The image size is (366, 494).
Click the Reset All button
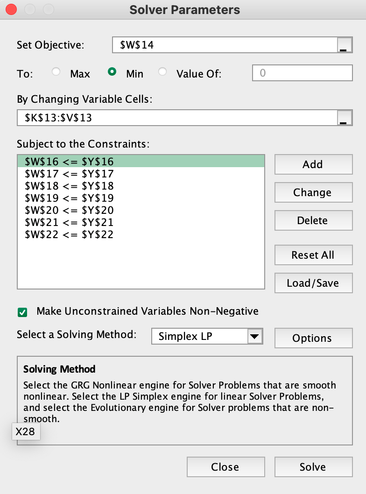pos(313,255)
